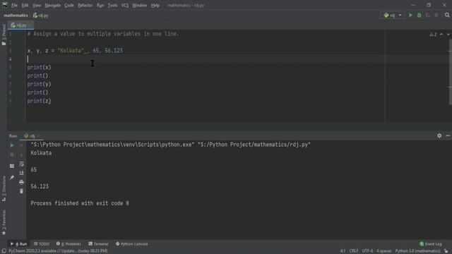Open line separator CRLF selector
The height and width of the screenshot is (254, 452).
tap(353, 251)
